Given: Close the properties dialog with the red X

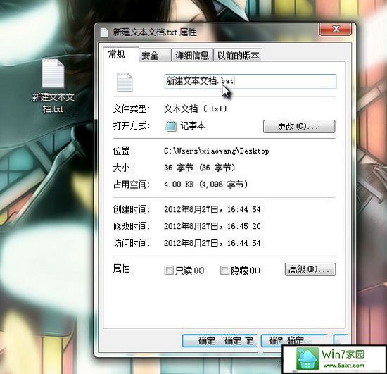Looking at the screenshot, I should [x=336, y=29].
